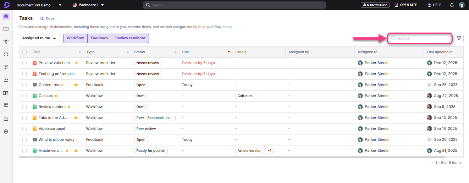Click the MAINTENANCE button
The height and width of the screenshot is (183, 469).
(375, 5)
